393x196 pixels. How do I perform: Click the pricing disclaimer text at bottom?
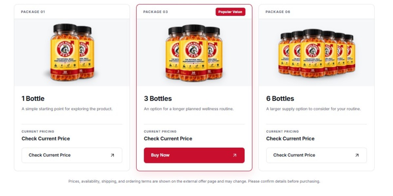click(x=194, y=181)
